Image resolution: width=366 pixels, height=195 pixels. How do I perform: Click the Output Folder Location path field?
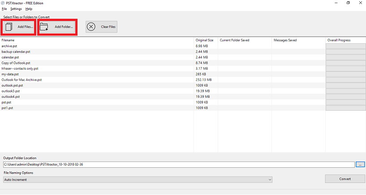179,165
